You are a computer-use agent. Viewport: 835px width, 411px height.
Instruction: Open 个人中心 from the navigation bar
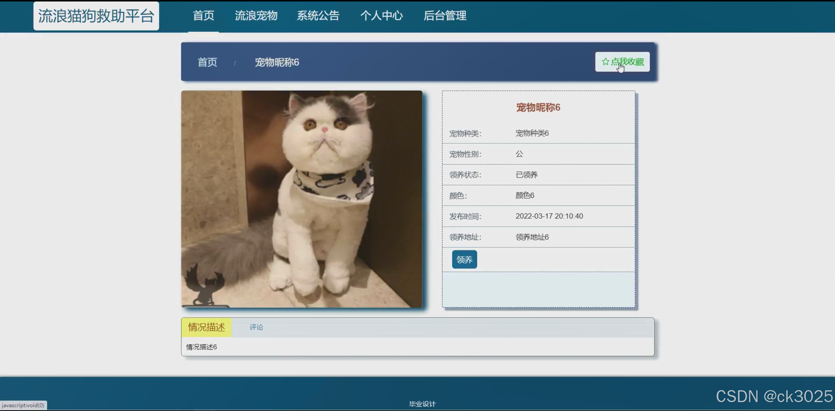point(381,16)
